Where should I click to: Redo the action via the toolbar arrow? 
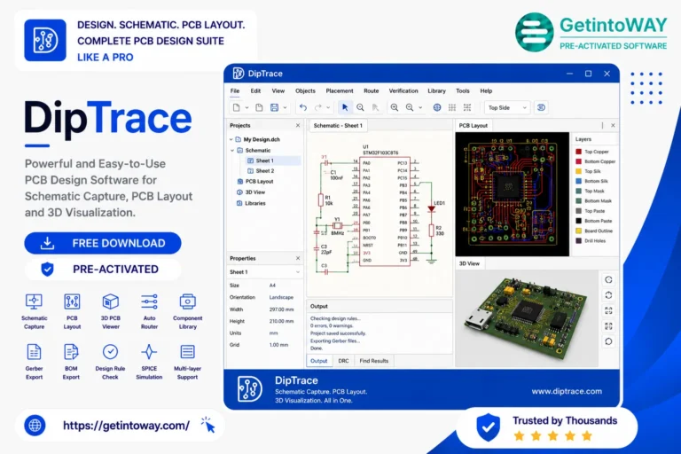point(318,107)
